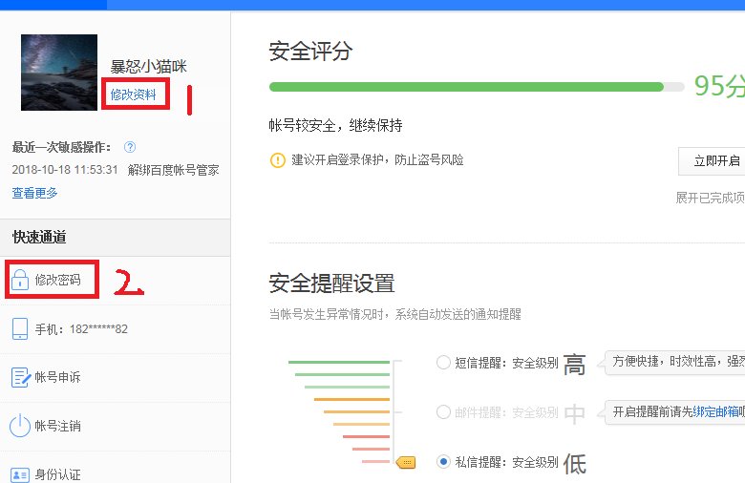Select 私信提醒 low security radio option
Image resolution: width=745 pixels, height=483 pixels.
pos(443,461)
